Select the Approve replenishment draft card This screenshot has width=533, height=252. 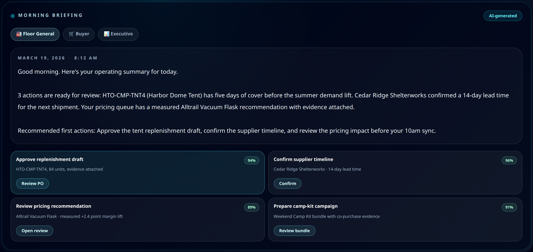click(x=138, y=173)
